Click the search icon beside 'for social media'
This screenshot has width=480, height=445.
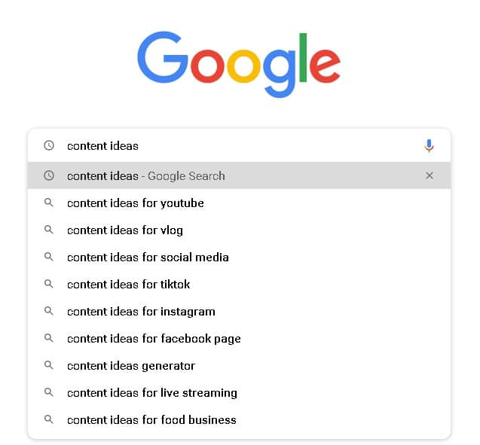pos(49,257)
